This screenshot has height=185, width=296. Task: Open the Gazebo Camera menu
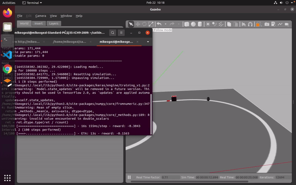pos(41,16)
